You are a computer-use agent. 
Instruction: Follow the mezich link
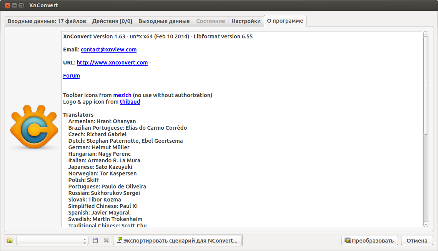click(122, 95)
